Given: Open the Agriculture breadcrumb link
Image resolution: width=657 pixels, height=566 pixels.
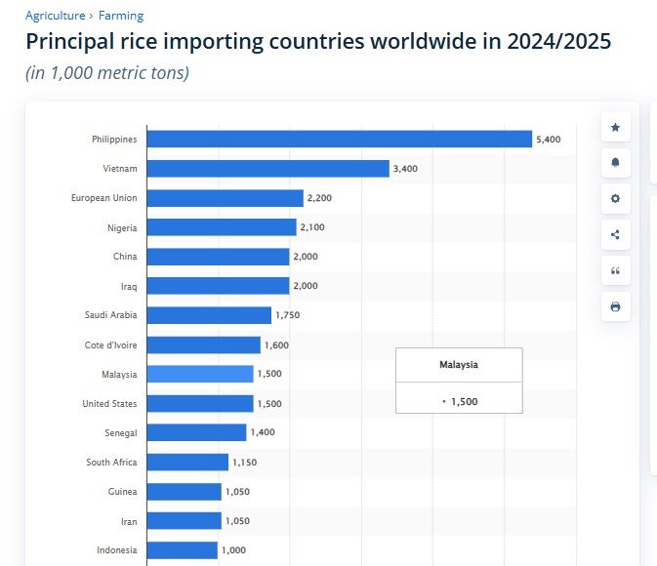Looking at the screenshot, I should 56,16.
